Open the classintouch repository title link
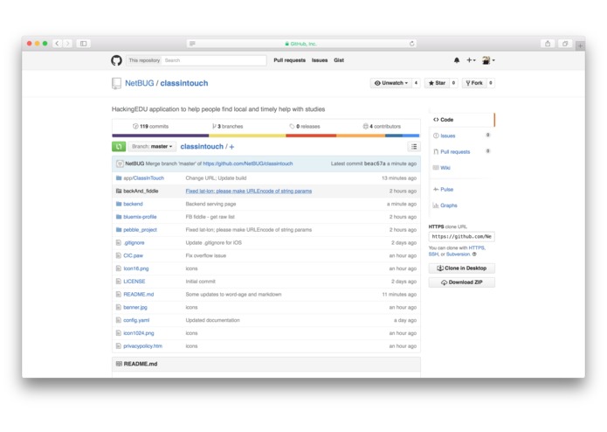This screenshot has height=432, width=607. click(184, 83)
